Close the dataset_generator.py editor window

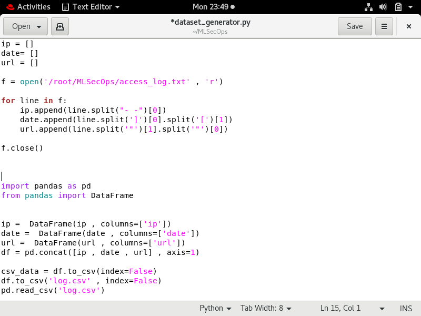(x=409, y=26)
